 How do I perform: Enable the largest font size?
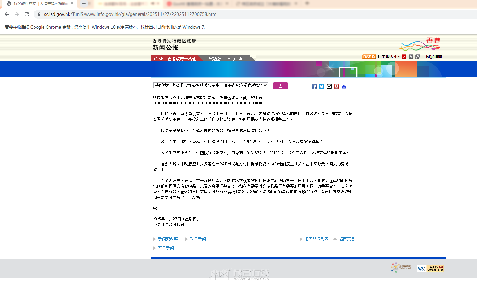(x=418, y=57)
